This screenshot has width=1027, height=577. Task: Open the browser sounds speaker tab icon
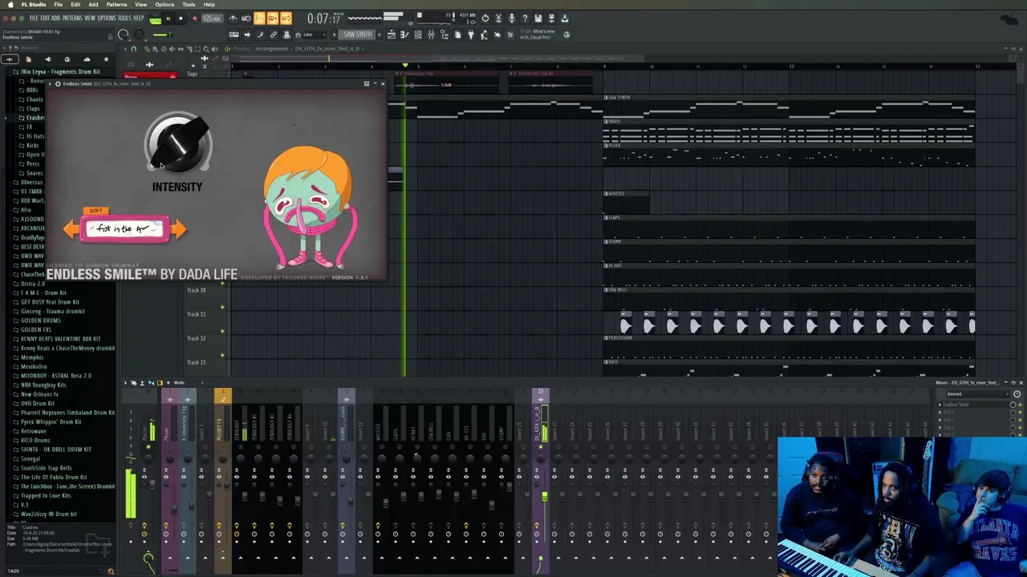(48, 59)
